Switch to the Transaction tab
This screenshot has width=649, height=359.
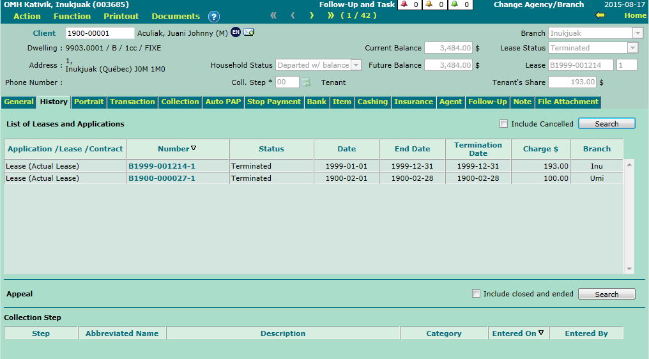(132, 102)
